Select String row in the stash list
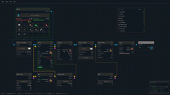The image size is (170, 95). tap(132, 20)
